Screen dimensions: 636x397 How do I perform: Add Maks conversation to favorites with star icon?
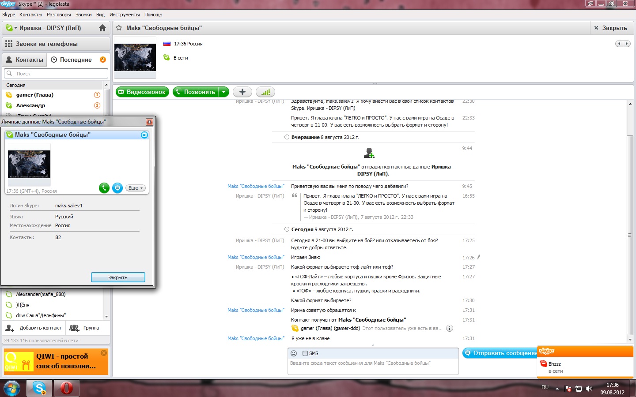pyautogui.click(x=119, y=28)
